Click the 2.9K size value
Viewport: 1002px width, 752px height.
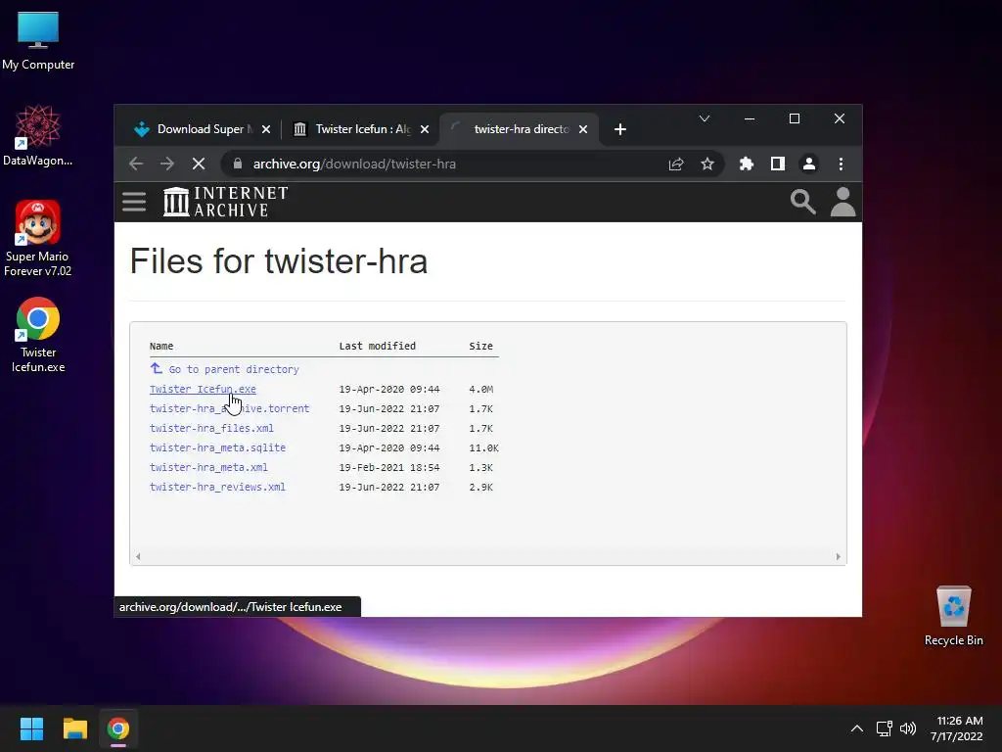[x=480, y=487]
